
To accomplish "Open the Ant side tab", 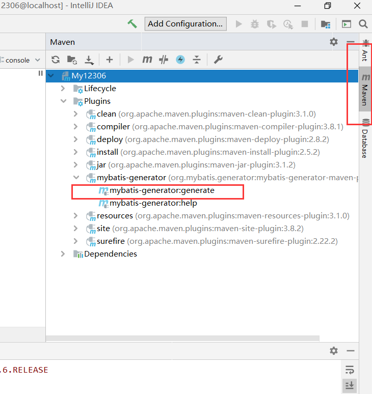I will click(365, 51).
